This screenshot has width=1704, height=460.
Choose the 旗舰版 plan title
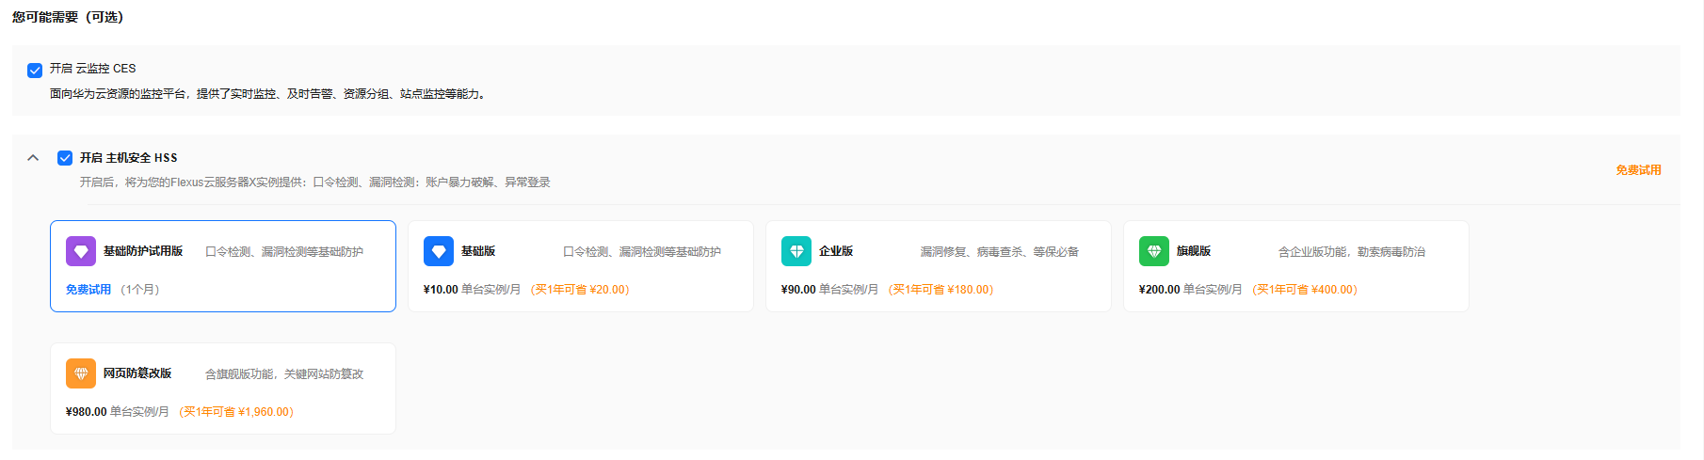coord(1194,251)
